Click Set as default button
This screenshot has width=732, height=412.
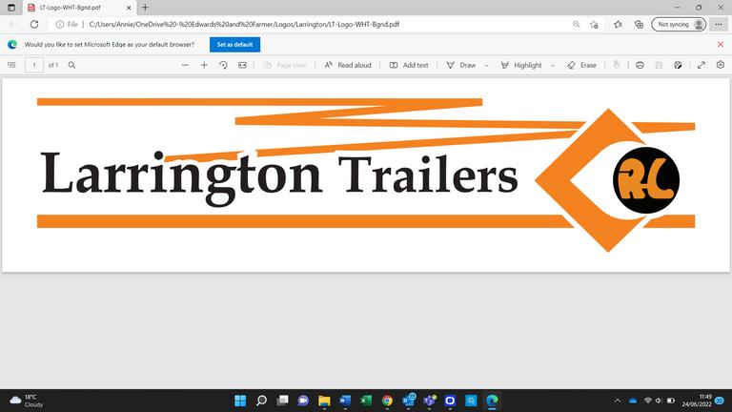tap(234, 45)
